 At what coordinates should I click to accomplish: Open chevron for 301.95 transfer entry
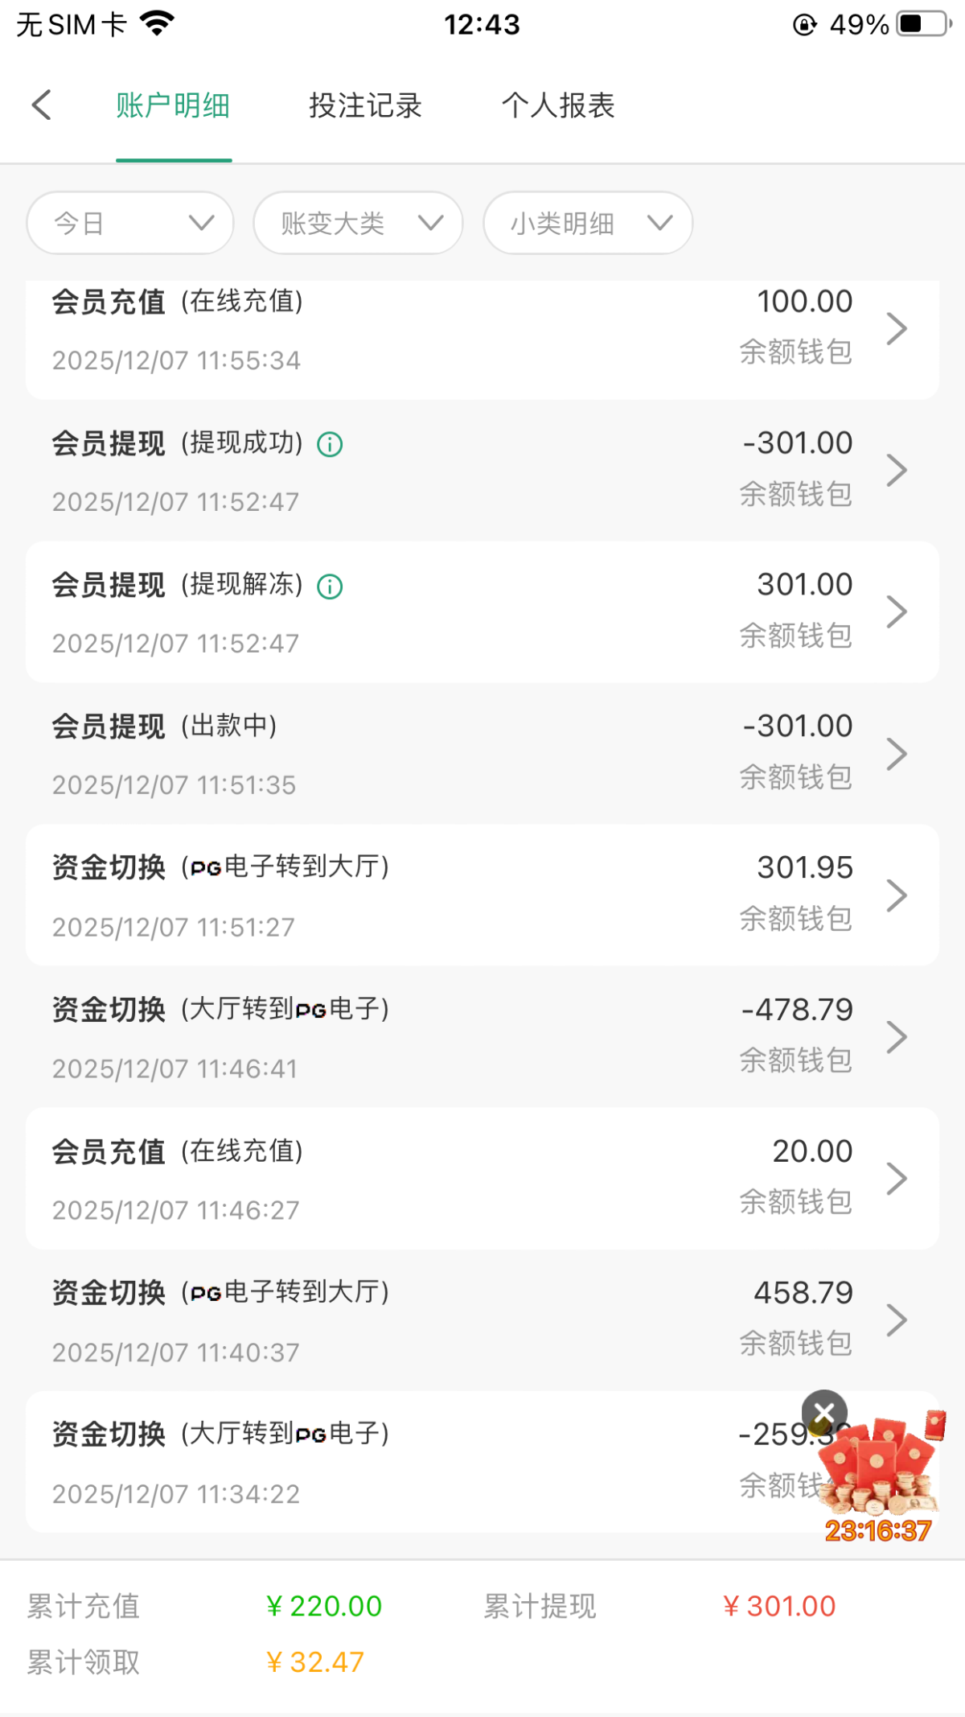[896, 896]
